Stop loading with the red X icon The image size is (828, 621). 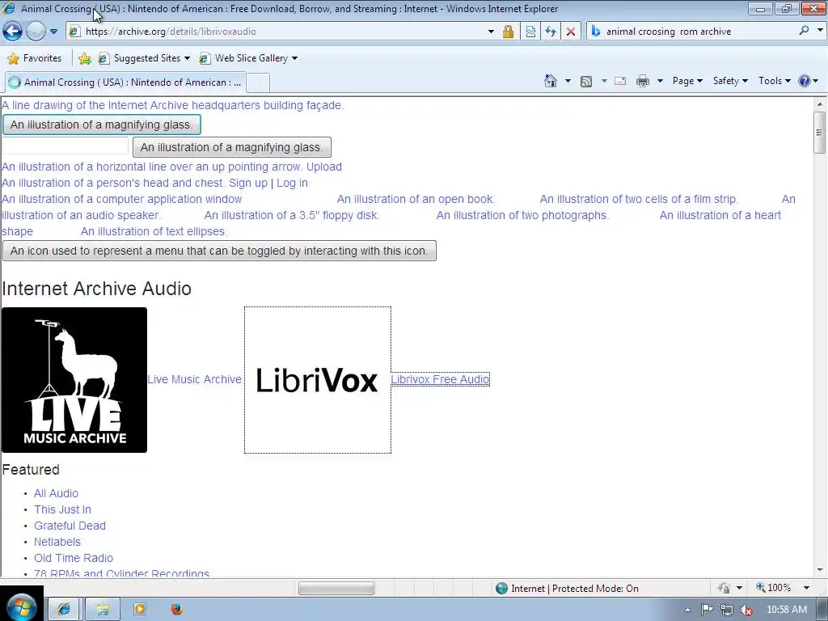tap(571, 32)
